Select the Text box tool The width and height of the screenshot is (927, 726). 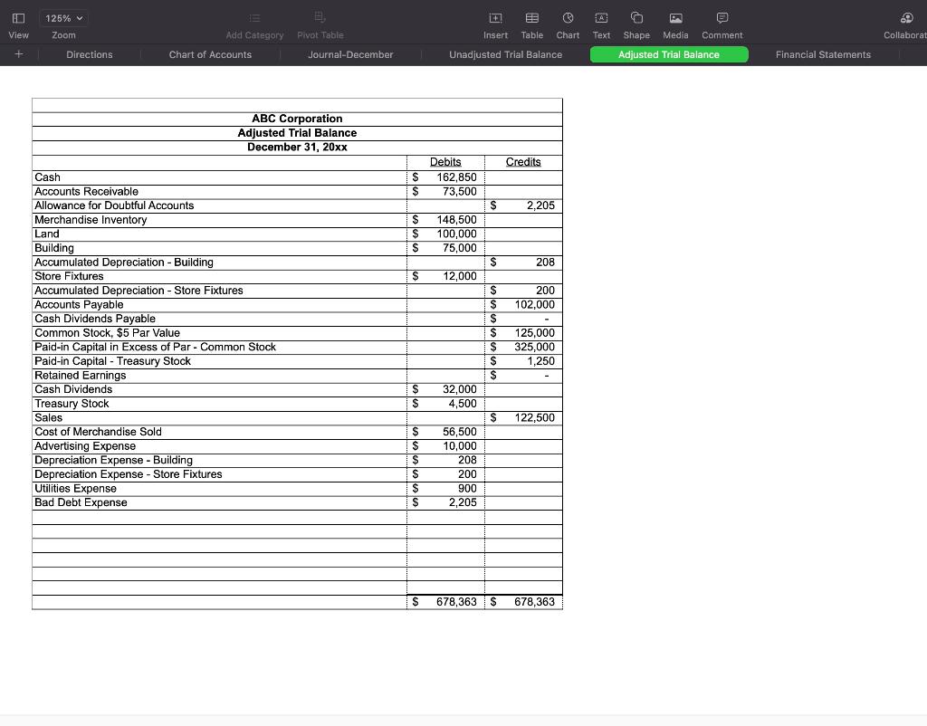click(x=601, y=18)
